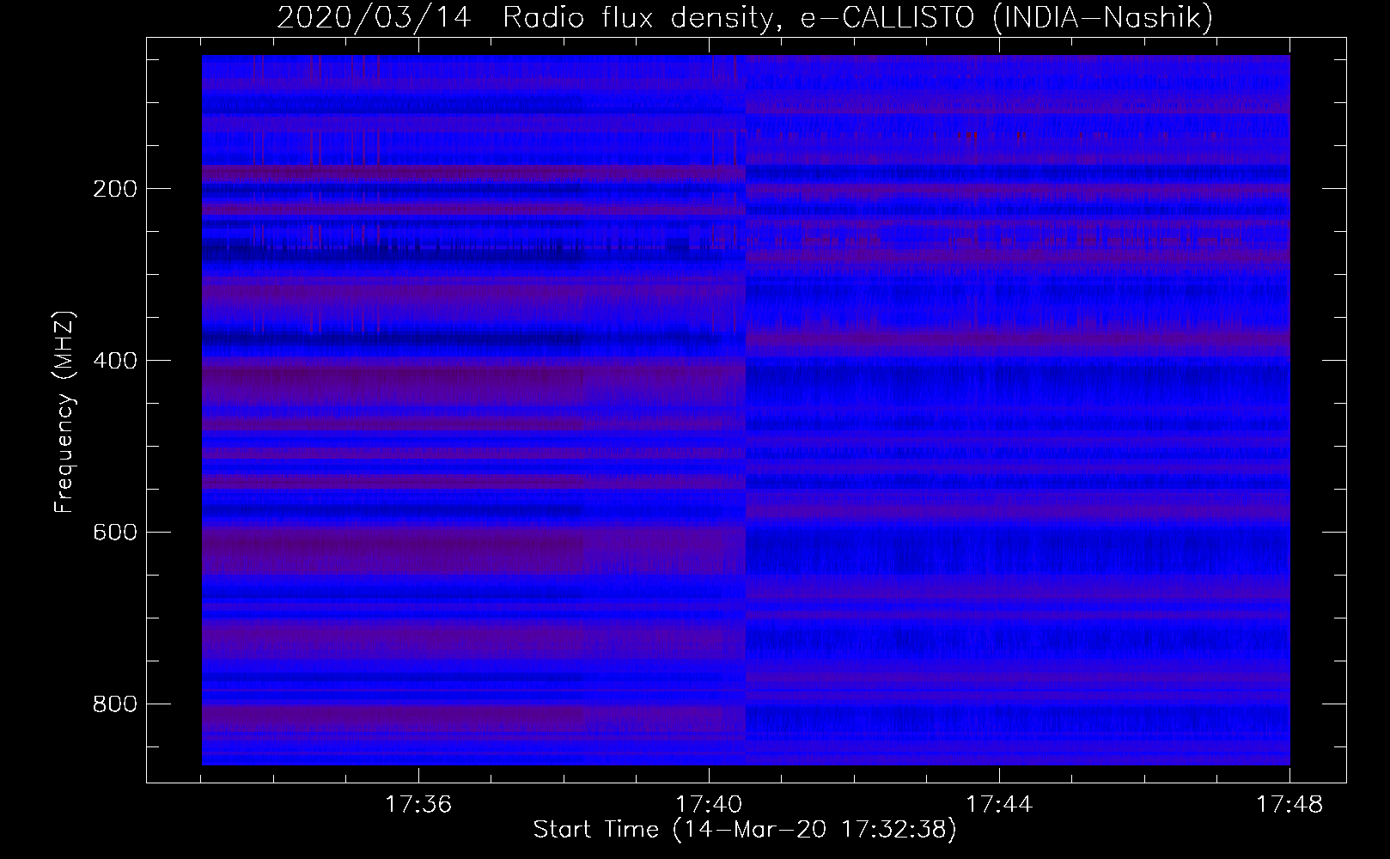Screen dimensions: 1390x859
Task: Click the 400 frequency tick label
Action: pos(114,361)
